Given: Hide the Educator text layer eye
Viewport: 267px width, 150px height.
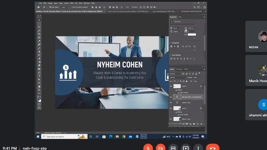Looking at the screenshot, I should pyautogui.click(x=171, y=97).
